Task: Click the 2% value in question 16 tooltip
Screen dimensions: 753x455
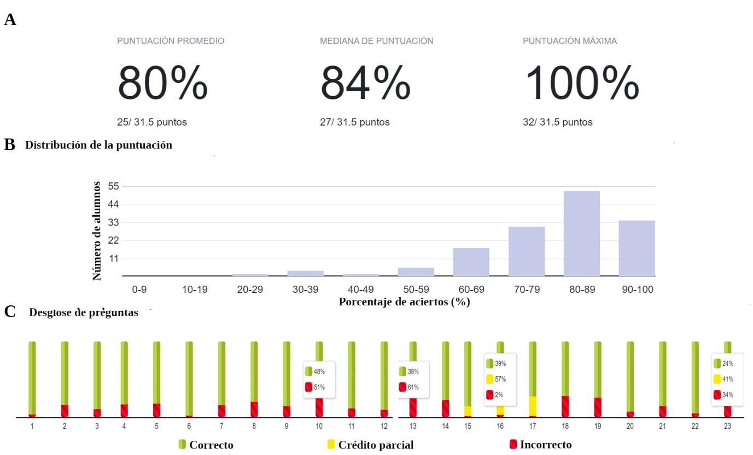Action: pos(499,395)
